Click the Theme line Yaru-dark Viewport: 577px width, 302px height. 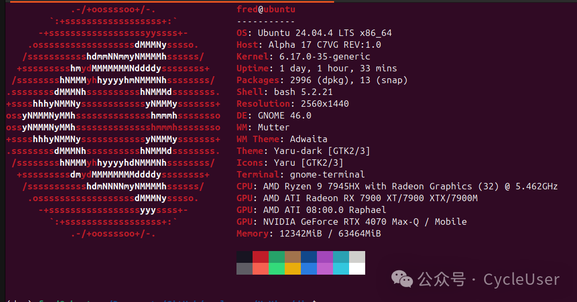(x=303, y=151)
